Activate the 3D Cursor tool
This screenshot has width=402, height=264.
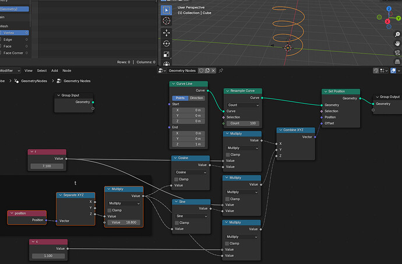(x=167, y=21)
